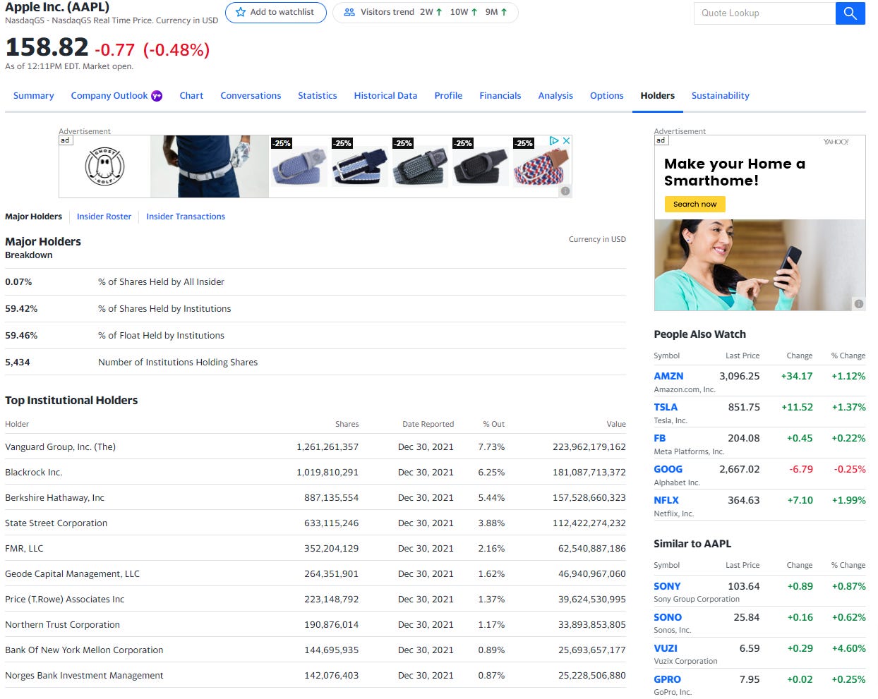Click the 0.07% insider holdings value
The height and width of the screenshot is (699, 878).
[x=18, y=282]
